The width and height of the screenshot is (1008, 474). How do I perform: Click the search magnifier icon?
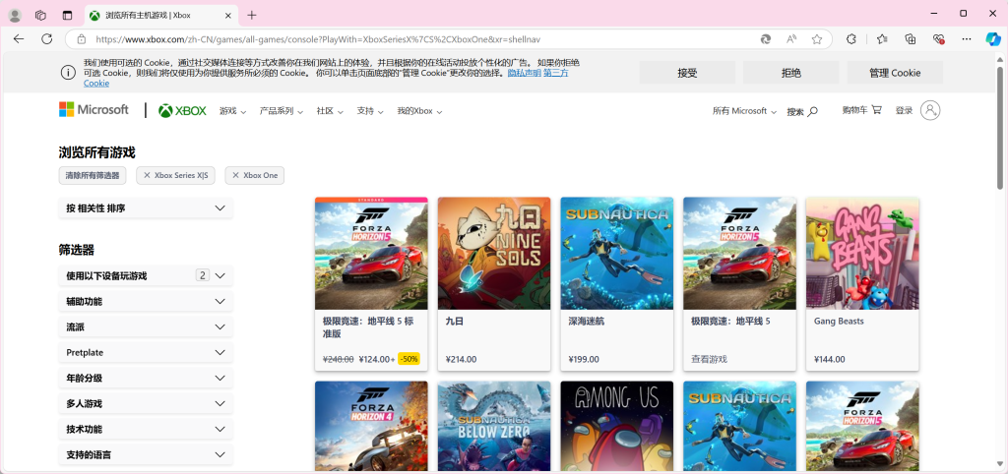(812, 111)
